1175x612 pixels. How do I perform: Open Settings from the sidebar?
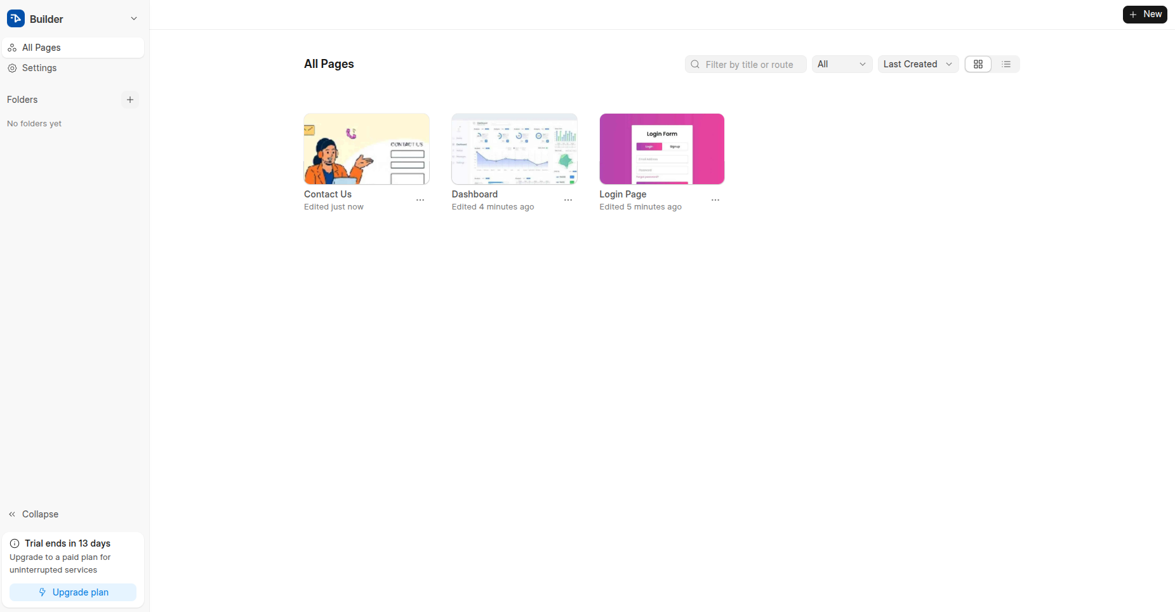39,68
